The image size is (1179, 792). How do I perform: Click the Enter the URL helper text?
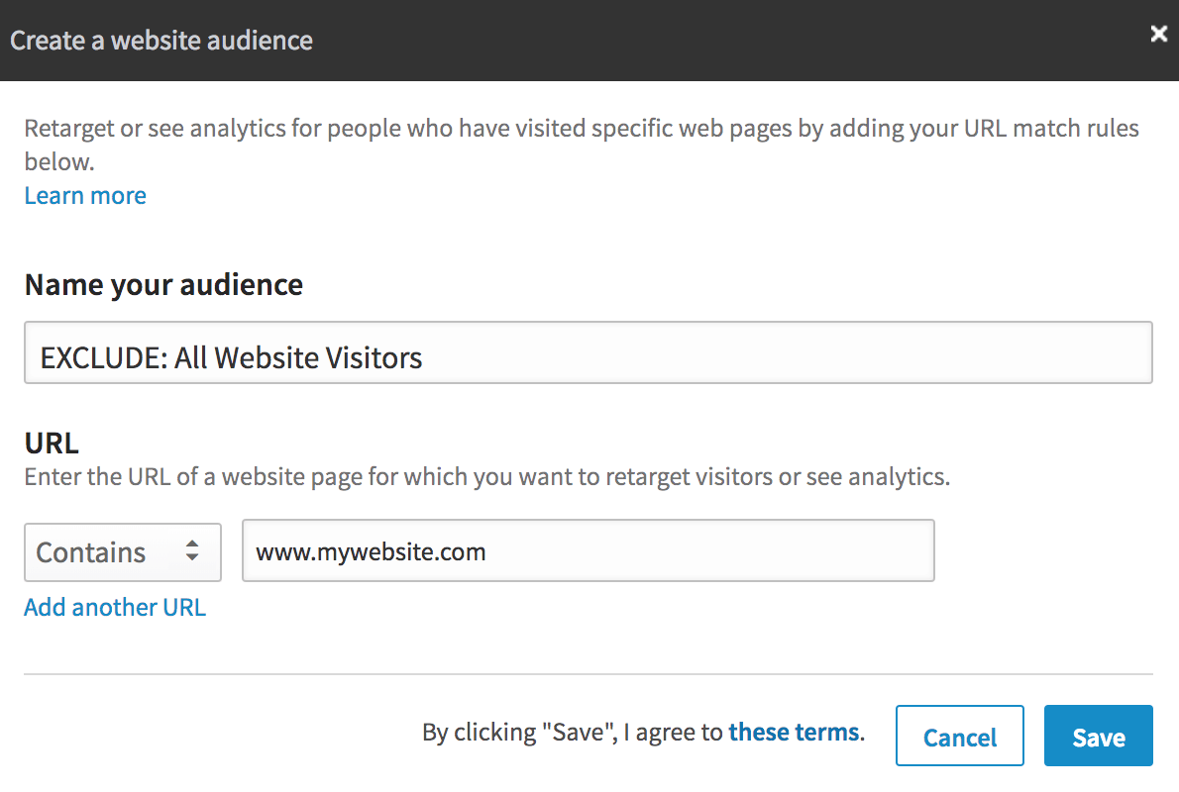coord(486,476)
